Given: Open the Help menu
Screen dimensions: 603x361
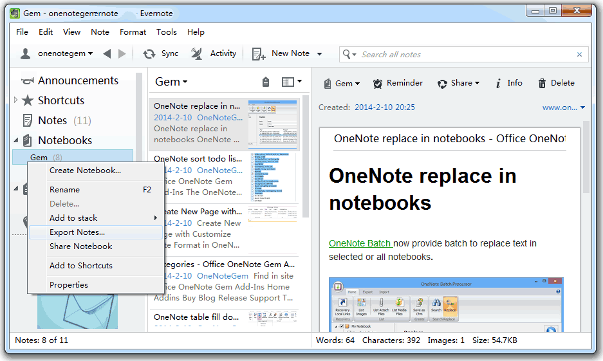Looking at the screenshot, I should (196, 32).
